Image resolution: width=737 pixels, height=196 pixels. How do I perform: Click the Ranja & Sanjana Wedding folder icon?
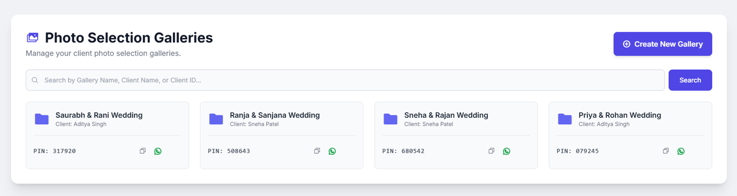pyautogui.click(x=216, y=119)
